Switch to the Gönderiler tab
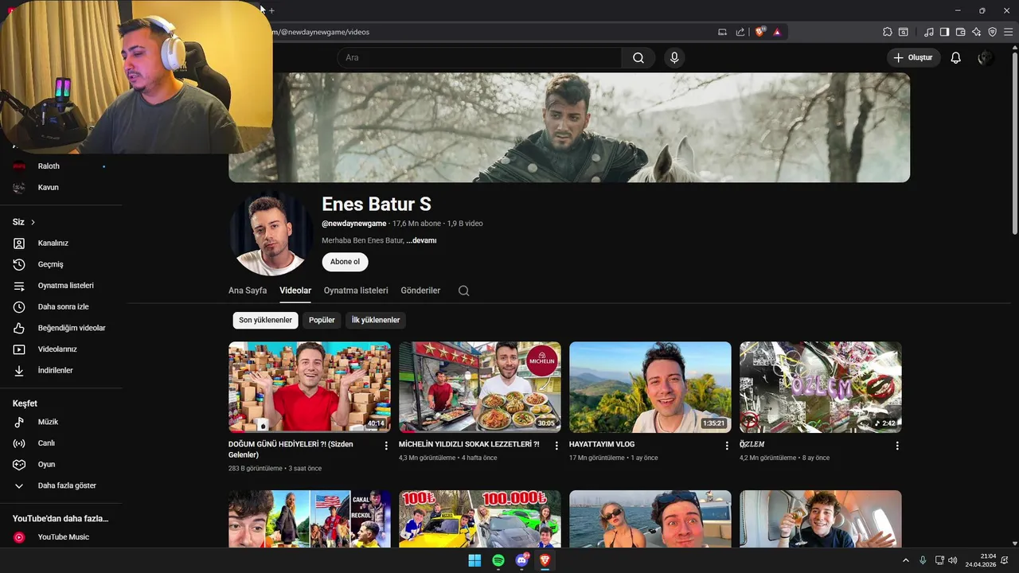Image resolution: width=1019 pixels, height=573 pixels. [420, 290]
